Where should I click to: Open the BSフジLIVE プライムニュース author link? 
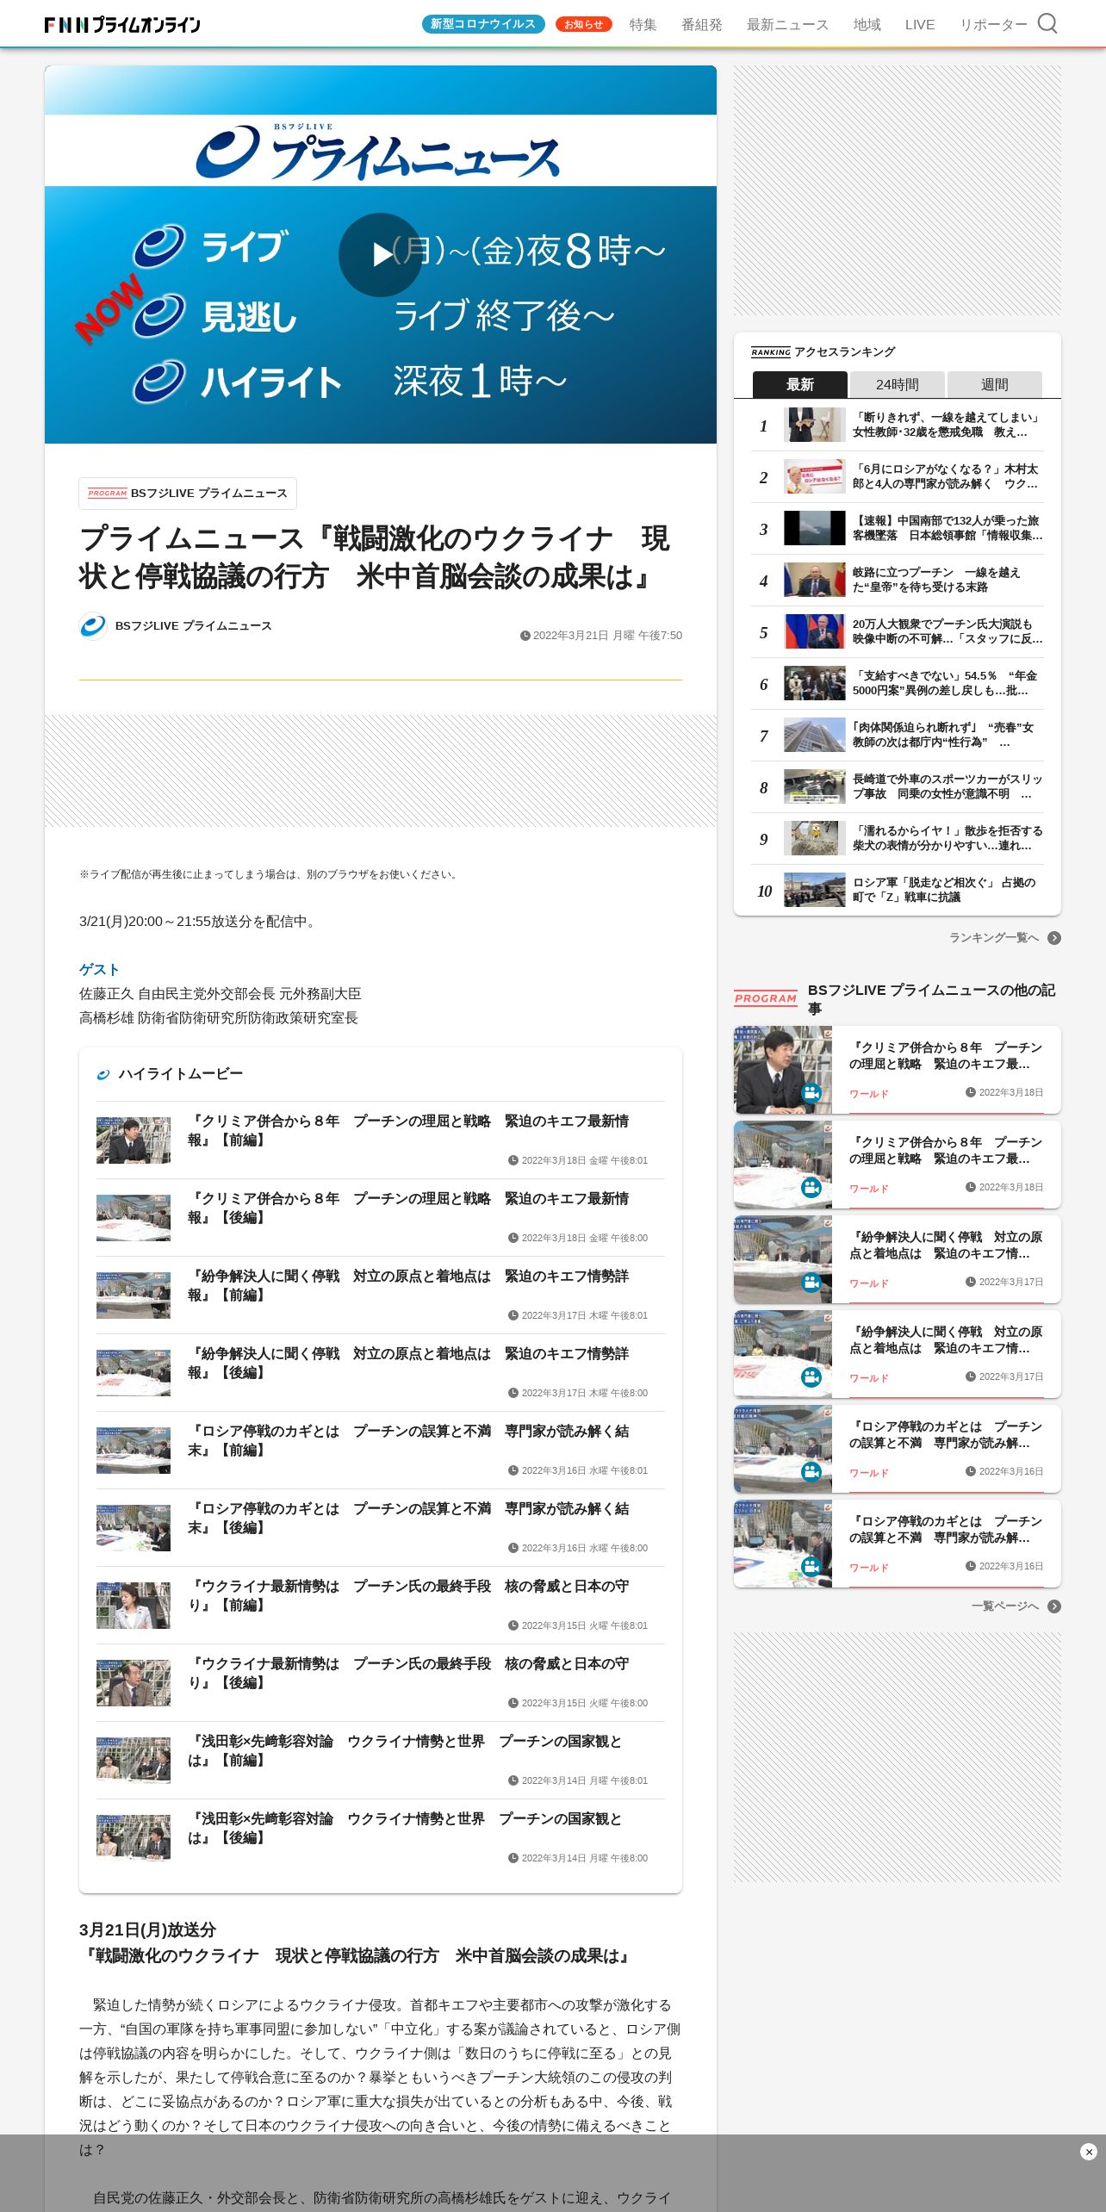193,626
